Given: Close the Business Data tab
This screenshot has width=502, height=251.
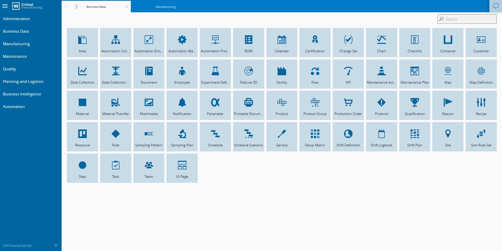Looking at the screenshot, I should (x=127, y=7).
